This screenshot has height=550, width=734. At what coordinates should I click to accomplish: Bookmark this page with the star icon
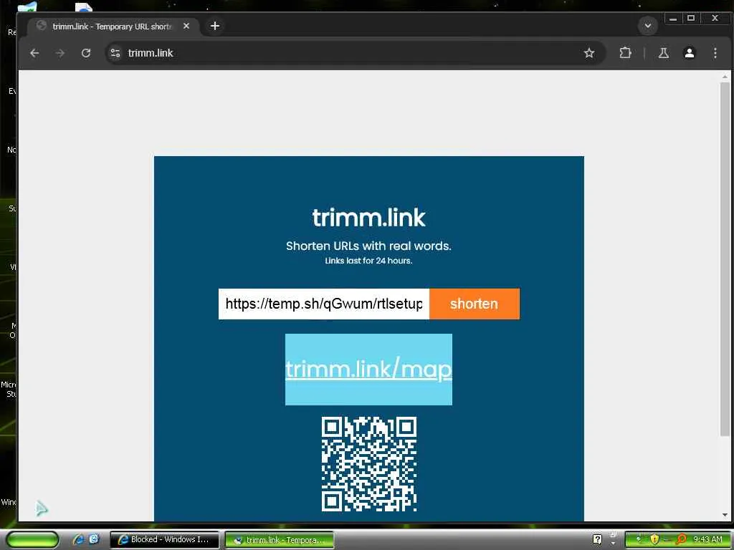tap(589, 53)
